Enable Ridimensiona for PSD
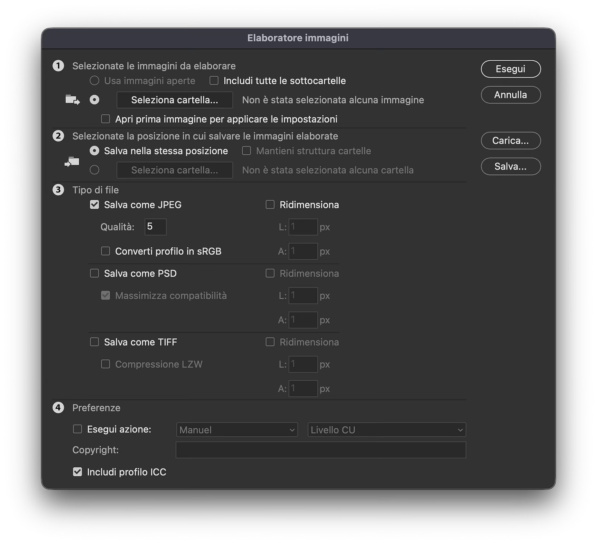597x544 pixels. [x=270, y=273]
